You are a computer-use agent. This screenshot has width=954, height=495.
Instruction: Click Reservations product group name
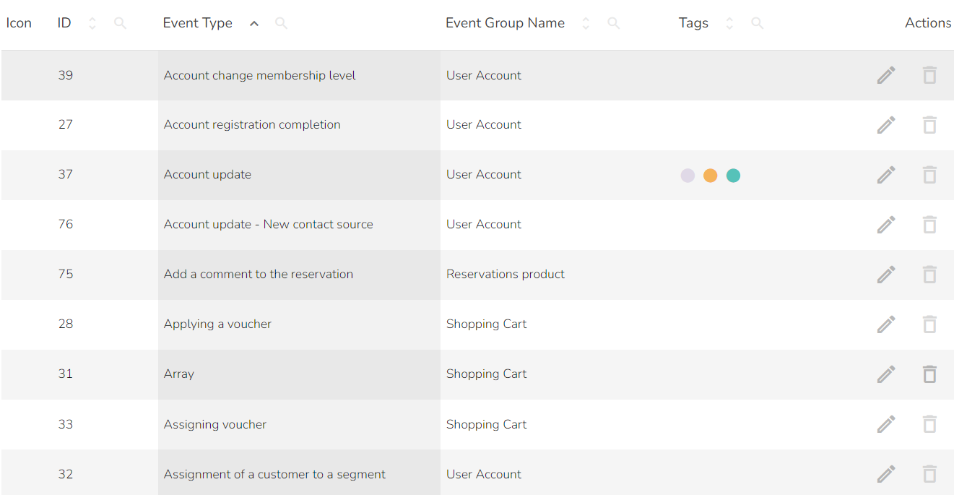(506, 275)
